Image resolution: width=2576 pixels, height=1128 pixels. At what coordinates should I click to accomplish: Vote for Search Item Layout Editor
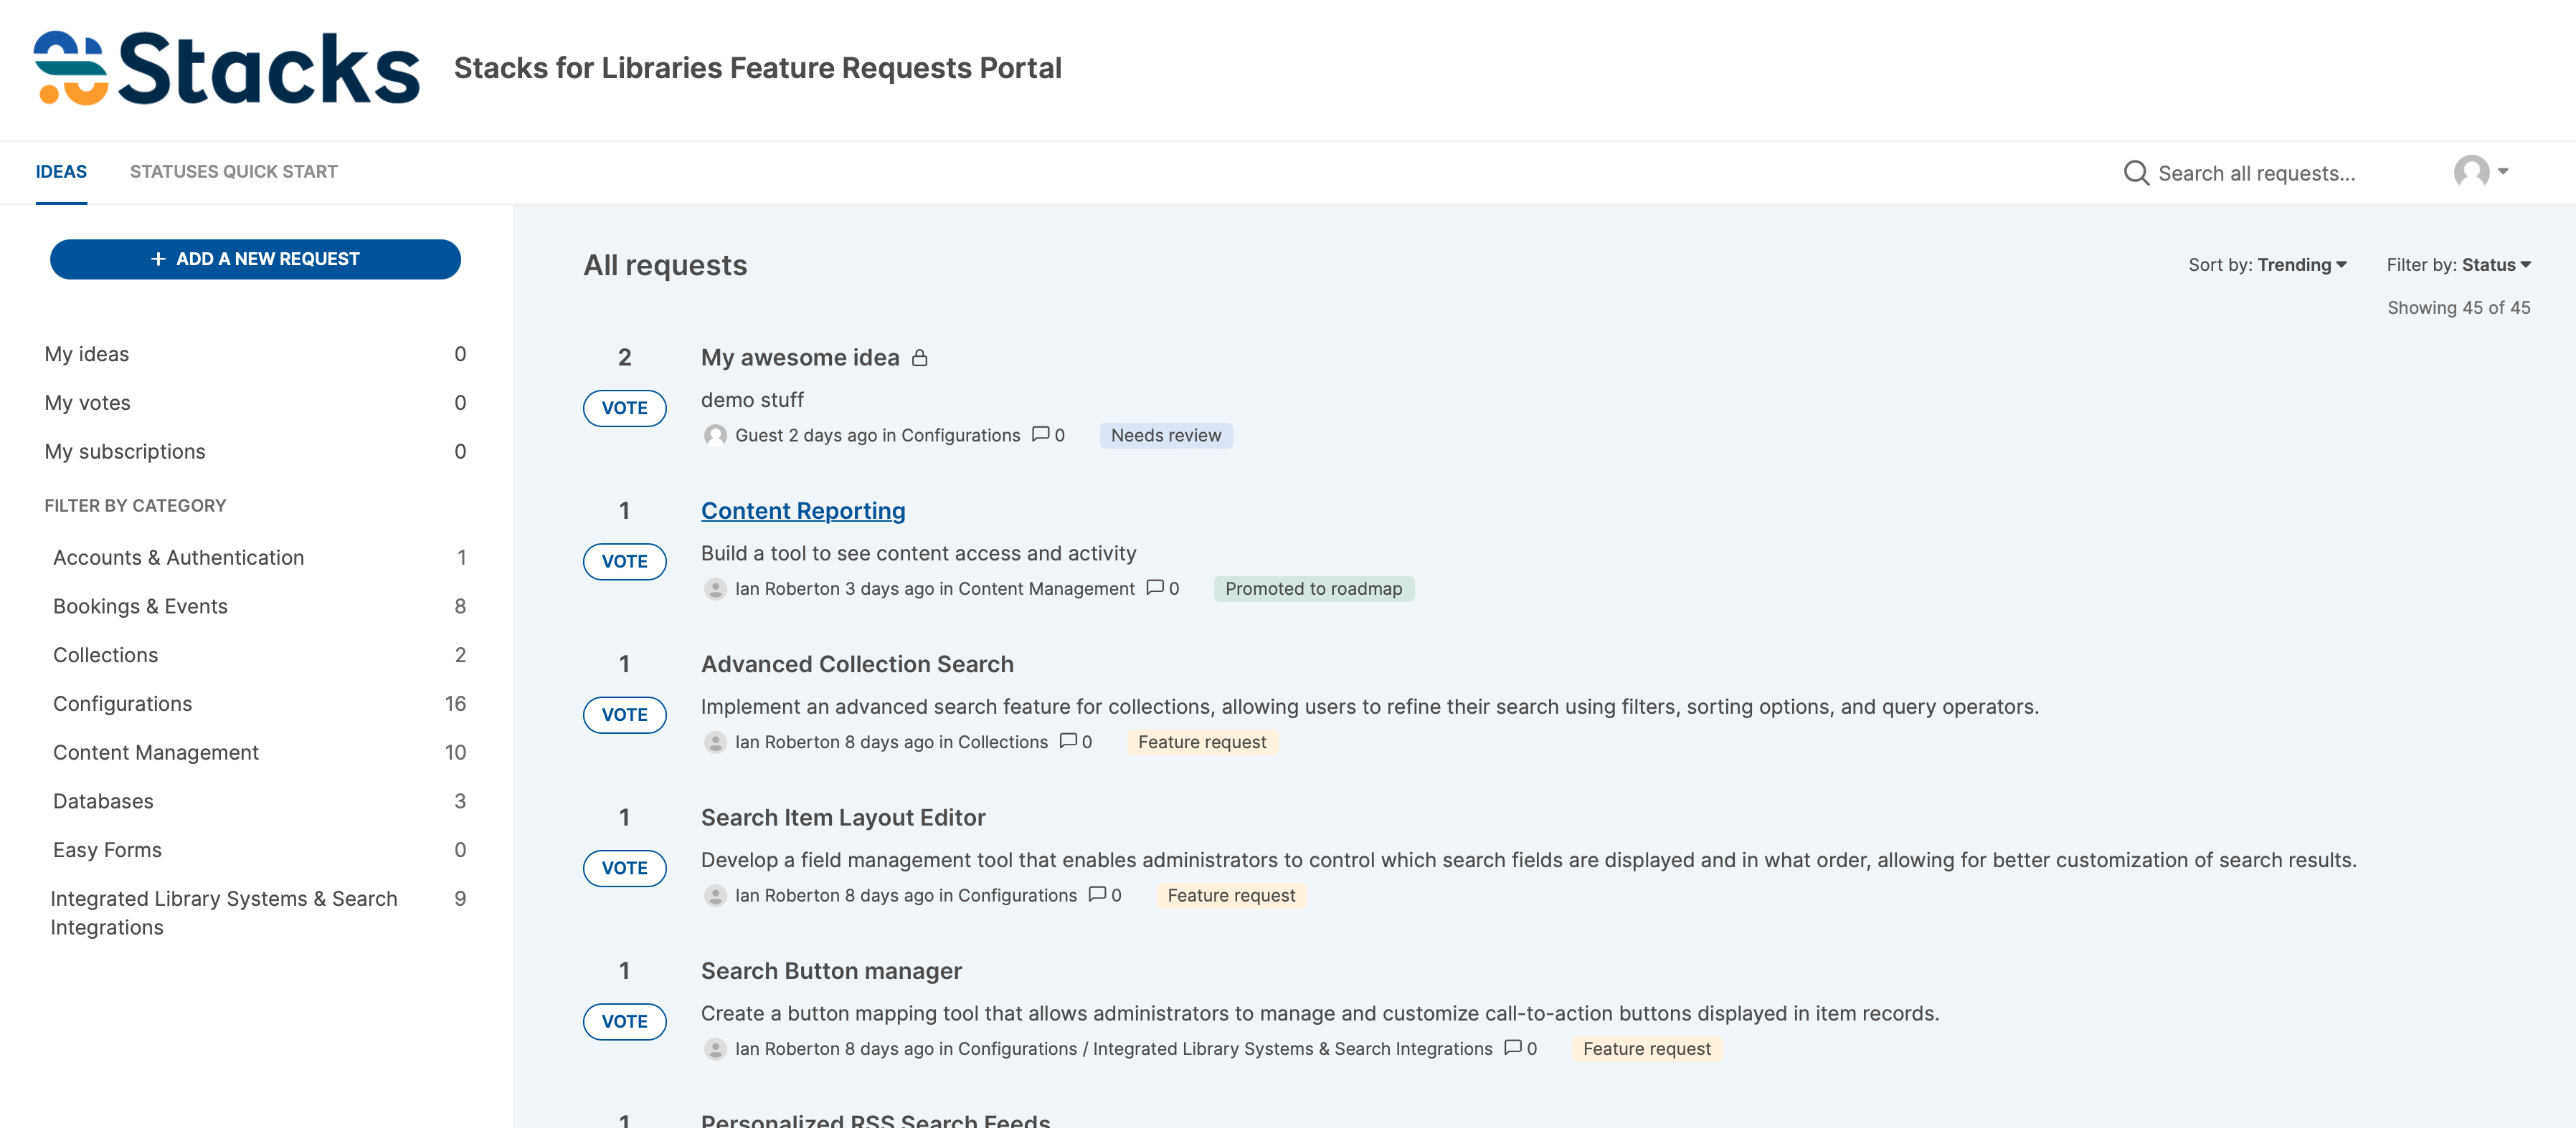click(x=624, y=869)
